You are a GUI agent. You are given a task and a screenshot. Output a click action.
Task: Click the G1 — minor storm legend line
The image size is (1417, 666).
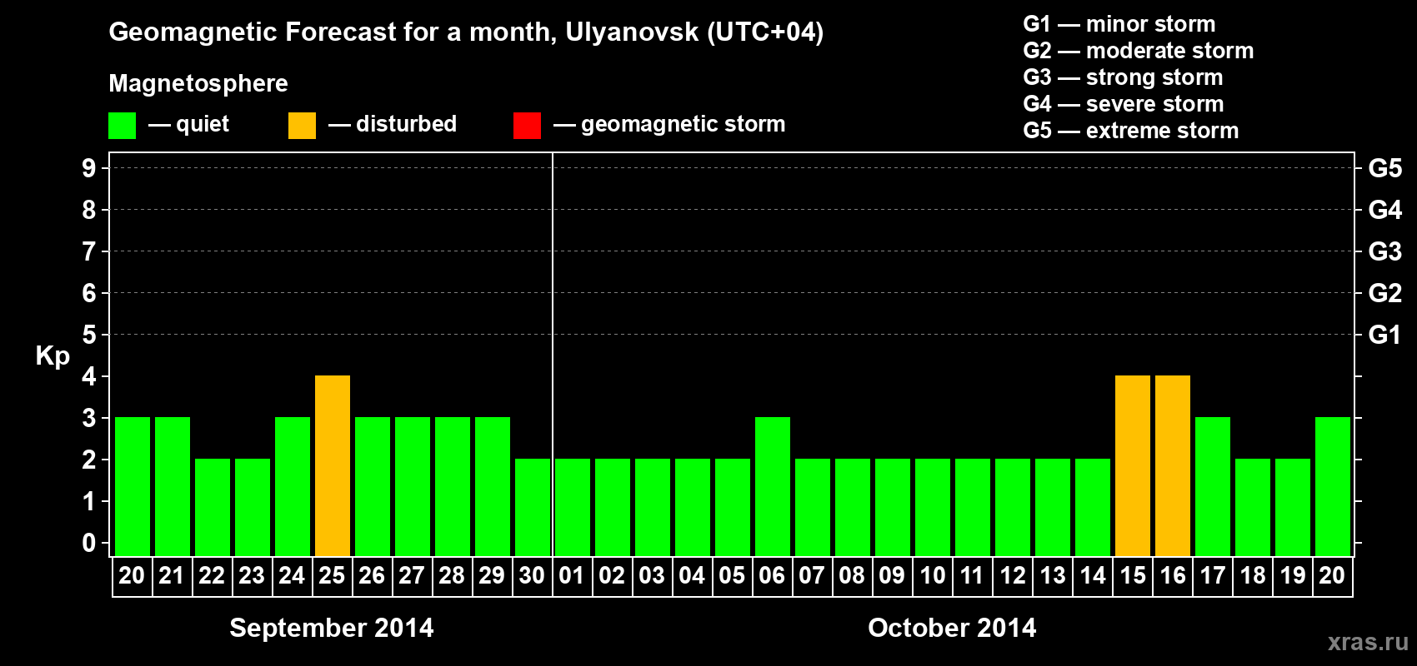pos(1119,24)
